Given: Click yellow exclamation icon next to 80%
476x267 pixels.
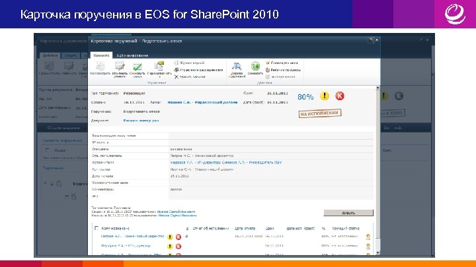Looking at the screenshot, I should coord(325,96).
